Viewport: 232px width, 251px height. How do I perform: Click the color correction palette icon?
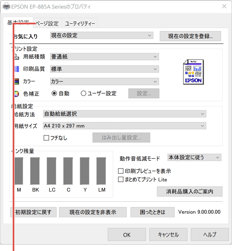click(17, 94)
